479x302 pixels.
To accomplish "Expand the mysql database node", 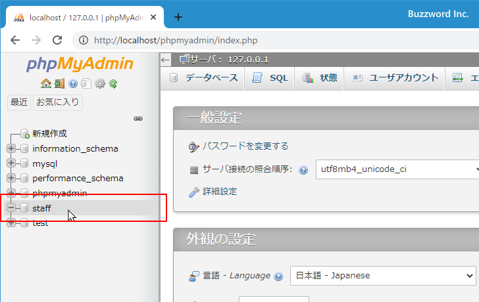I will pyautogui.click(x=11, y=163).
